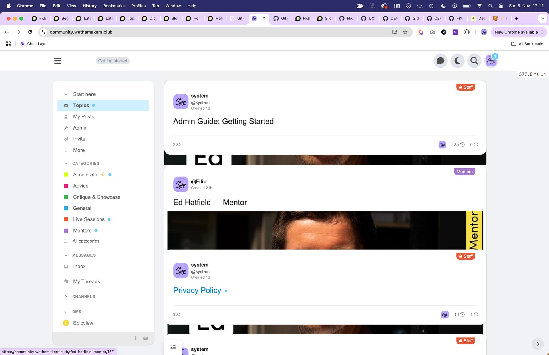This screenshot has width=549, height=355.
Task: Collapse the DMs section
Action: [66, 312]
